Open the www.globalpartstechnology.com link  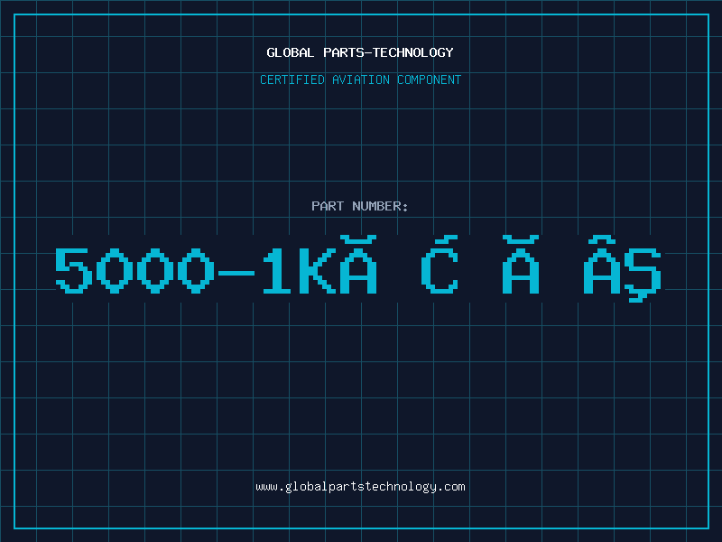pyautogui.click(x=360, y=487)
